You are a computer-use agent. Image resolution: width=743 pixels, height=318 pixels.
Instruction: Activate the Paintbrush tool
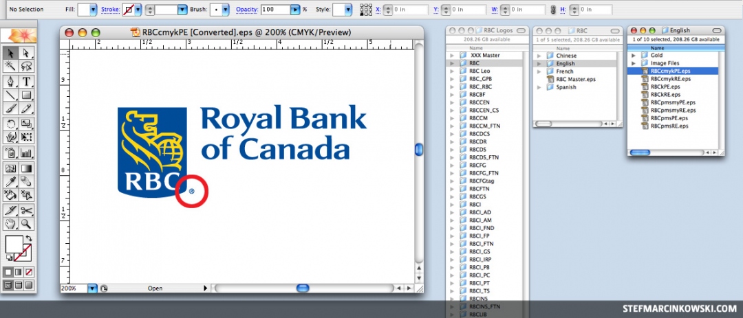[11, 109]
